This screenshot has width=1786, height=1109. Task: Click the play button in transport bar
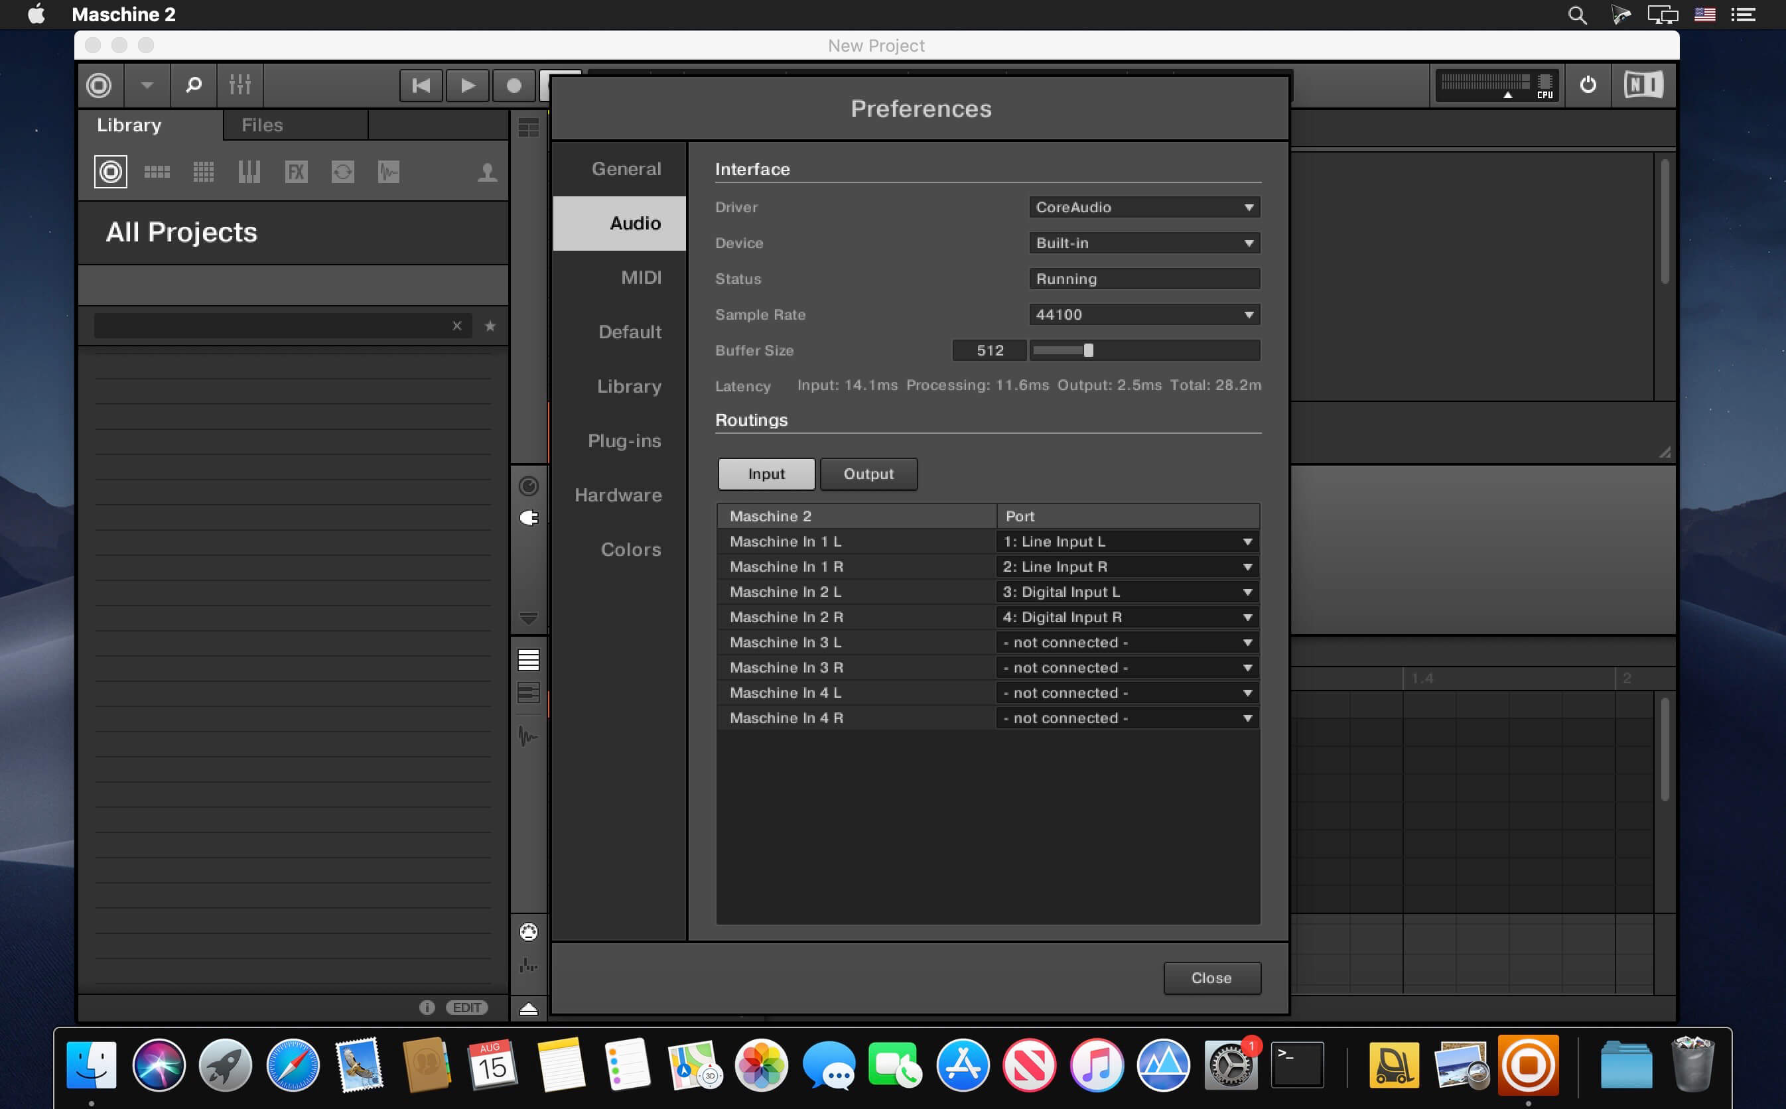tap(466, 87)
